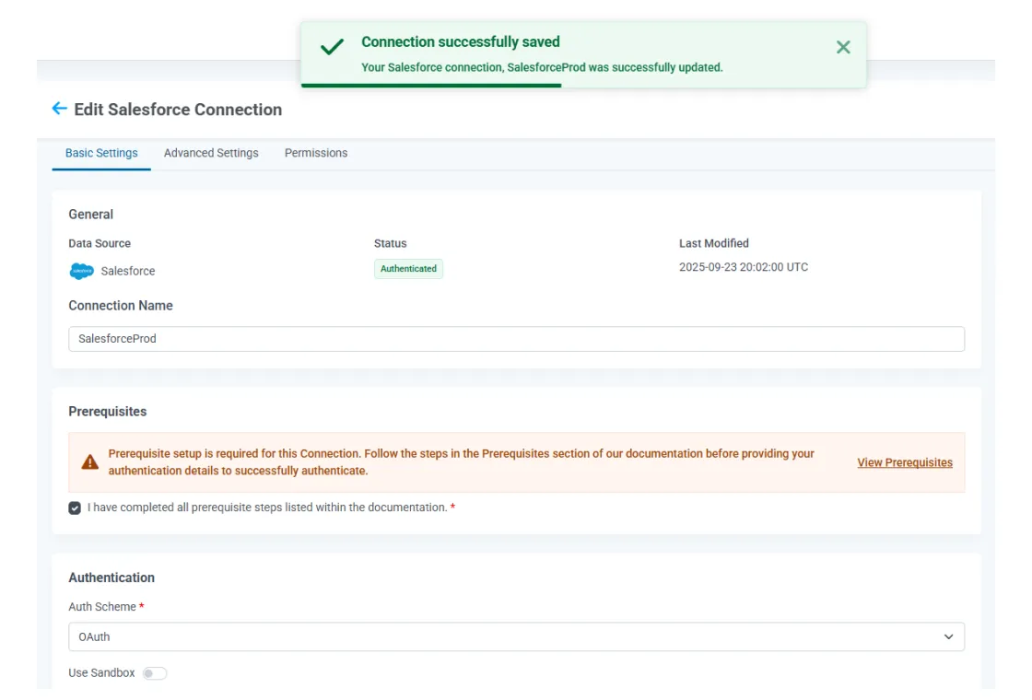1032x700 pixels.
Task: Click the chevron arrow on Auth Scheme
Action: click(948, 636)
